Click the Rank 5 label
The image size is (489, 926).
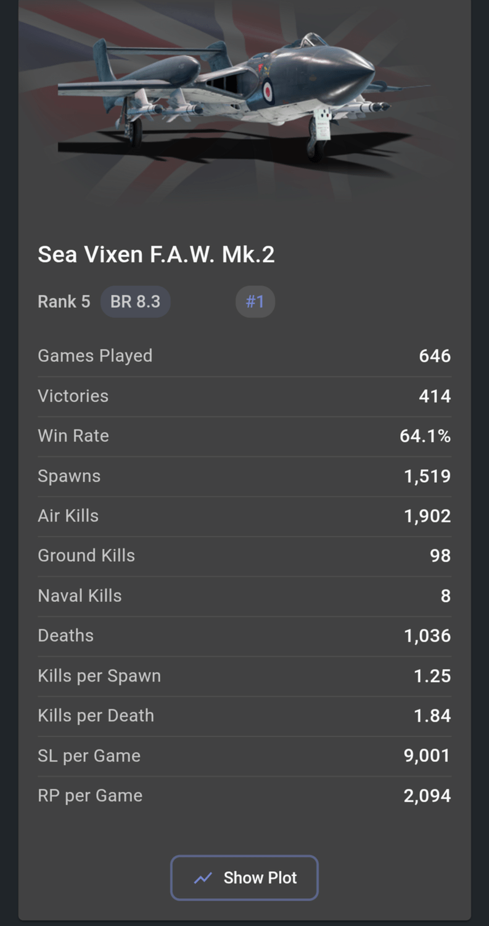point(64,302)
